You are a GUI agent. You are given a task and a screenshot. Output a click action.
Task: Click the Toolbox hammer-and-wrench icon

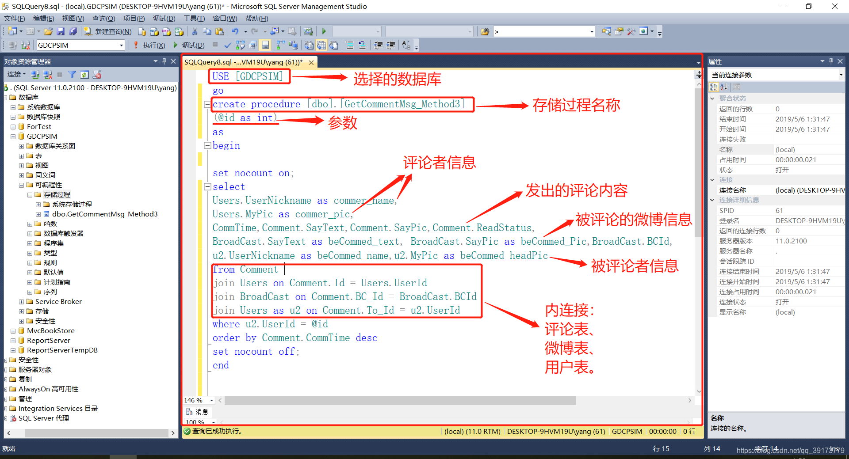point(631,31)
